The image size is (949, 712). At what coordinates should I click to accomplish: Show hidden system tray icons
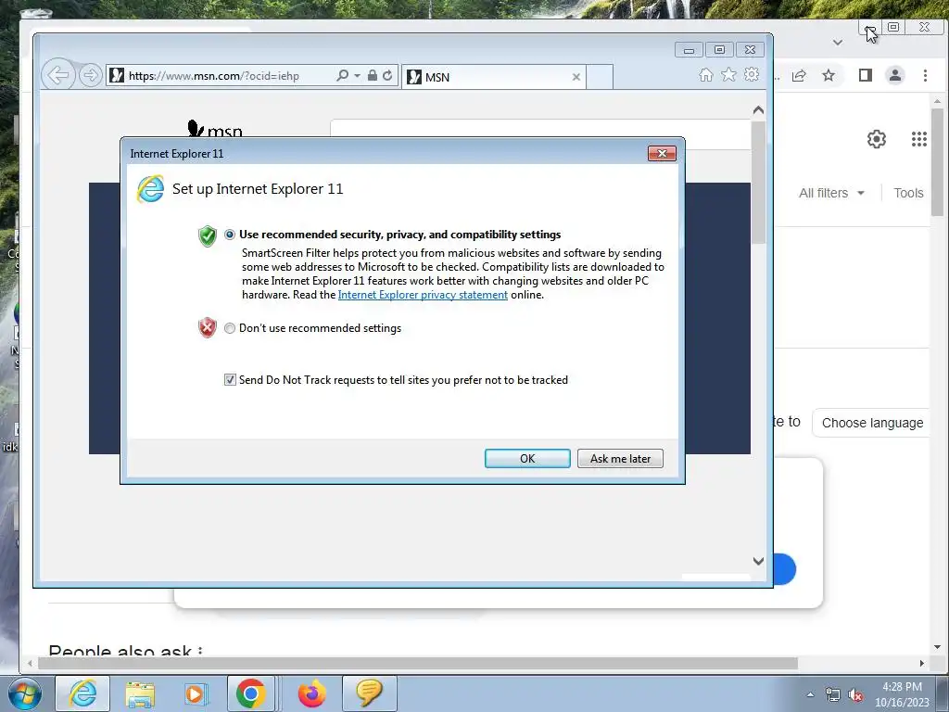(810, 694)
